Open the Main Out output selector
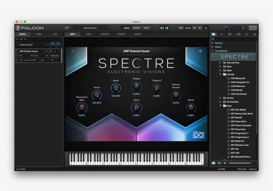Image resolution: width=273 pixels, height=191 pixels. pos(55,56)
